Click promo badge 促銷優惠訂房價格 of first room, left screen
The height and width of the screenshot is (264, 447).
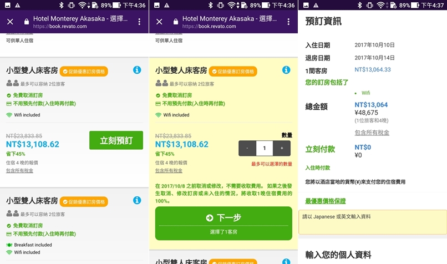click(x=84, y=72)
